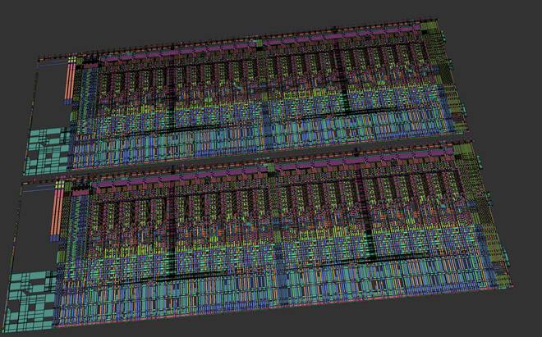This screenshot has height=337, width=542.
Task: Select the orange vertical stripes on upper chip
Action: 70,80
